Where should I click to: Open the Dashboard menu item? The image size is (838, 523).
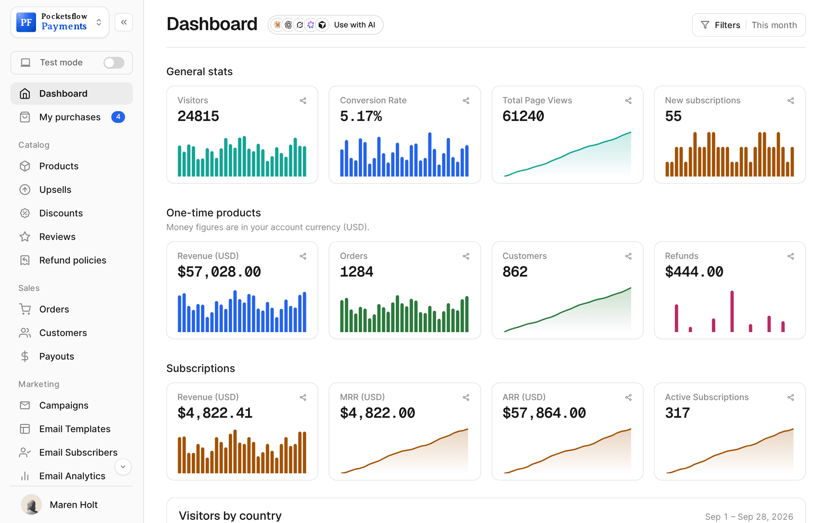pyautogui.click(x=72, y=94)
